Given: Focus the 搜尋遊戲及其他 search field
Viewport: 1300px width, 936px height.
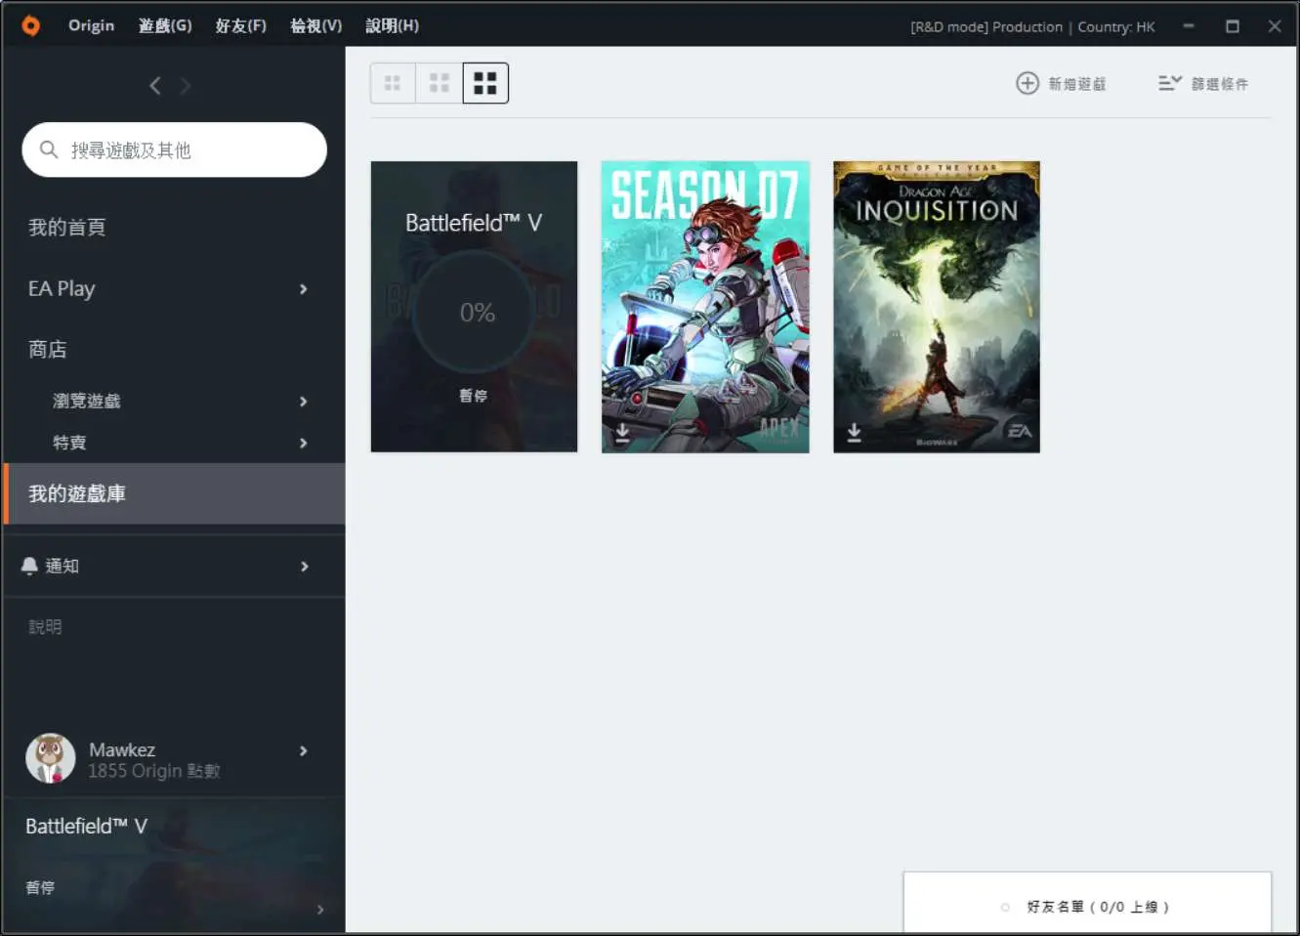Looking at the screenshot, I should pos(174,149).
